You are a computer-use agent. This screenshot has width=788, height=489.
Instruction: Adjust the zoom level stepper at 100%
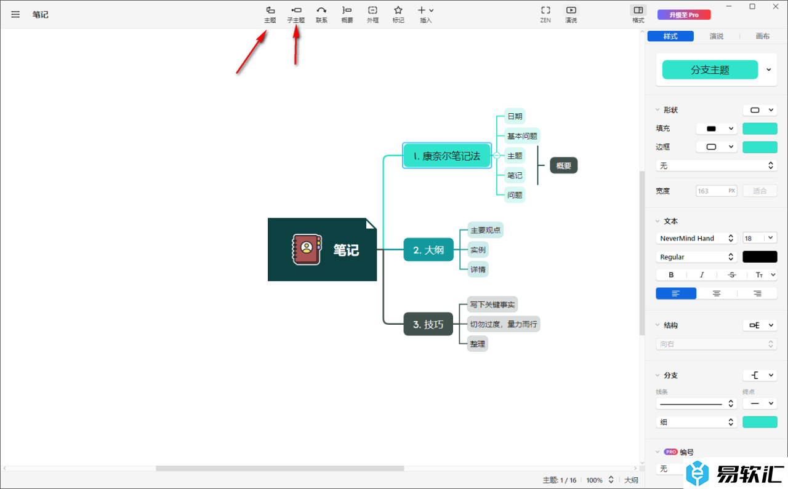coord(611,480)
